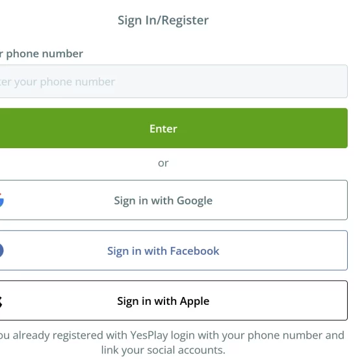Click the 'YesPlay' word in the footer

149,335
